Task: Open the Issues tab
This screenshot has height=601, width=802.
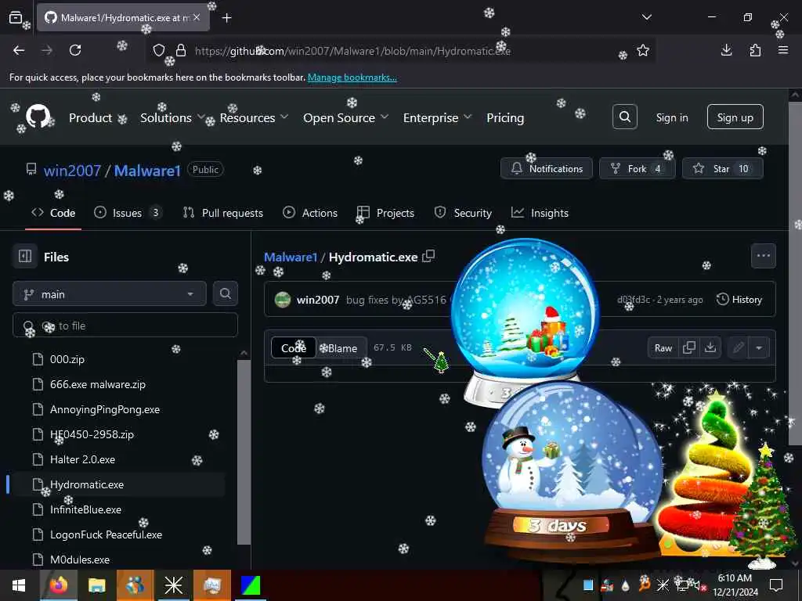Action: click(128, 213)
